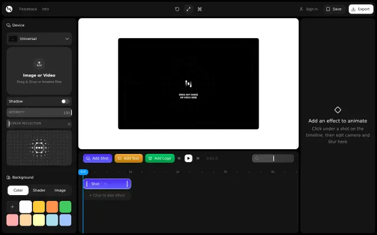
Task: Click the right trim handle of Shot clip
Action: [127, 184]
